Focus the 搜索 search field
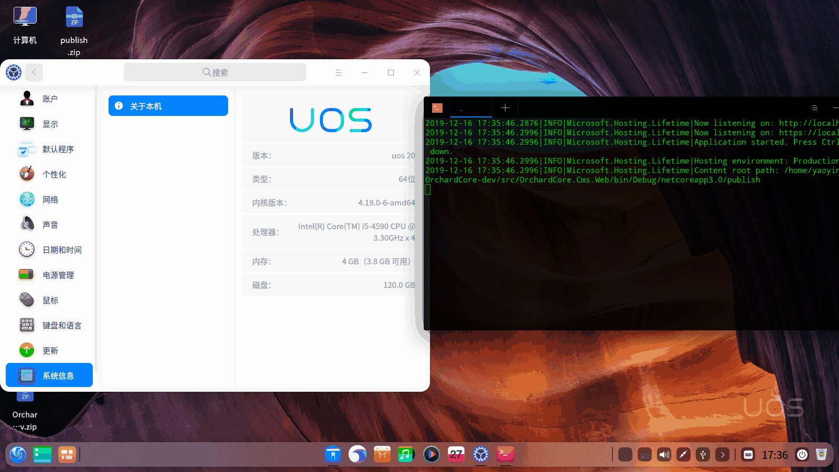Viewport: 839px width, 472px height. [215, 72]
